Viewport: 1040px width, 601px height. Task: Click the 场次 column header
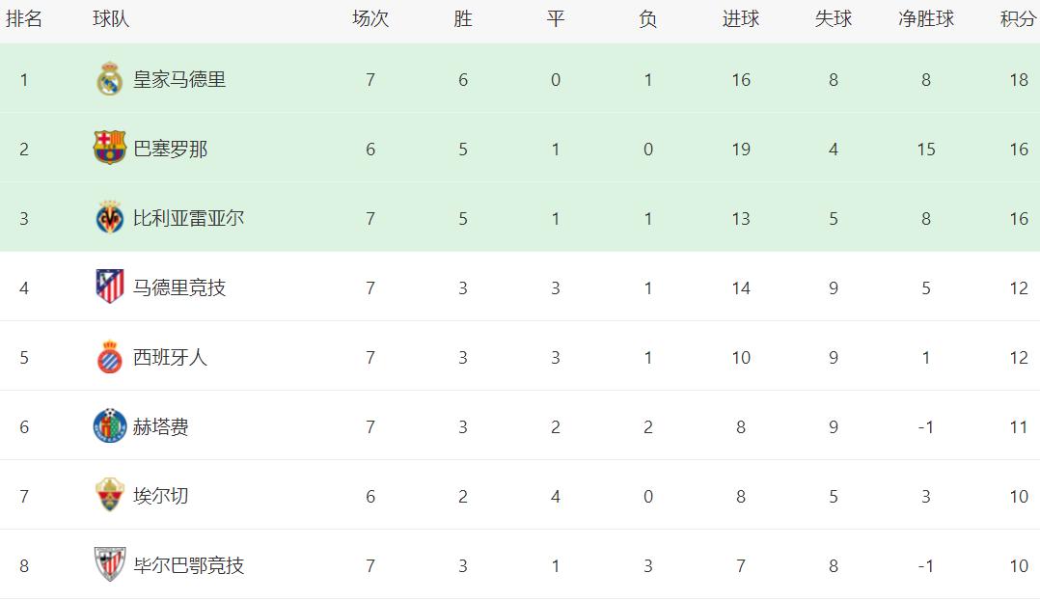(370, 19)
